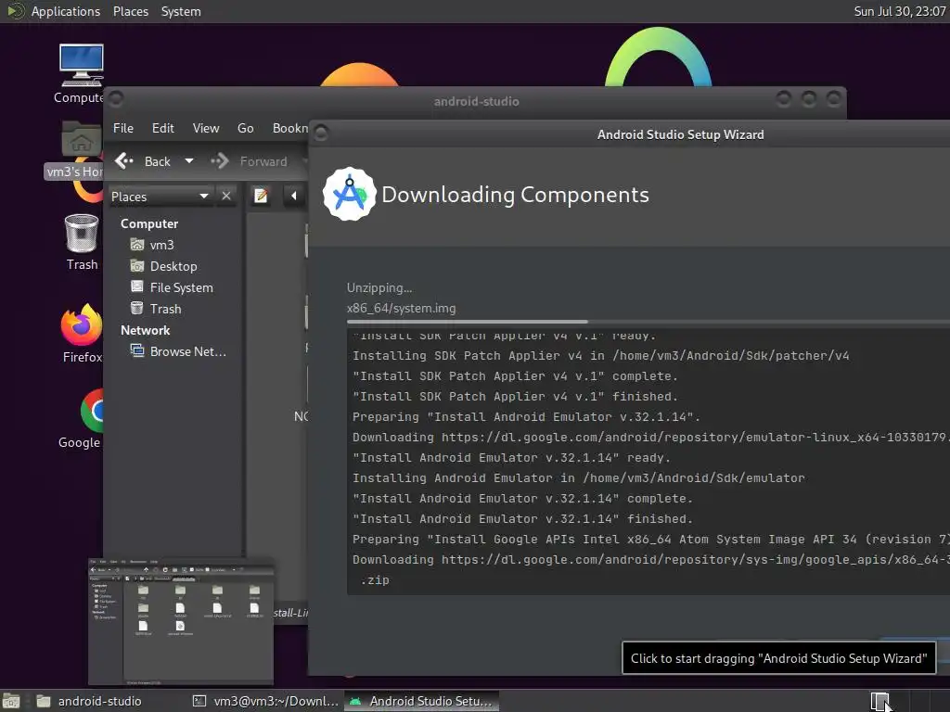Open the Edit menu in file manager
Image resolution: width=950 pixels, height=712 pixels.
coord(162,128)
